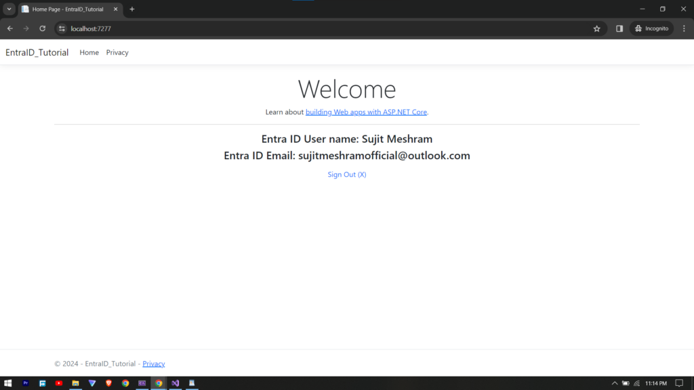The image size is (694, 390).
Task: Reload the page with the refresh icon
Action: pos(43,28)
